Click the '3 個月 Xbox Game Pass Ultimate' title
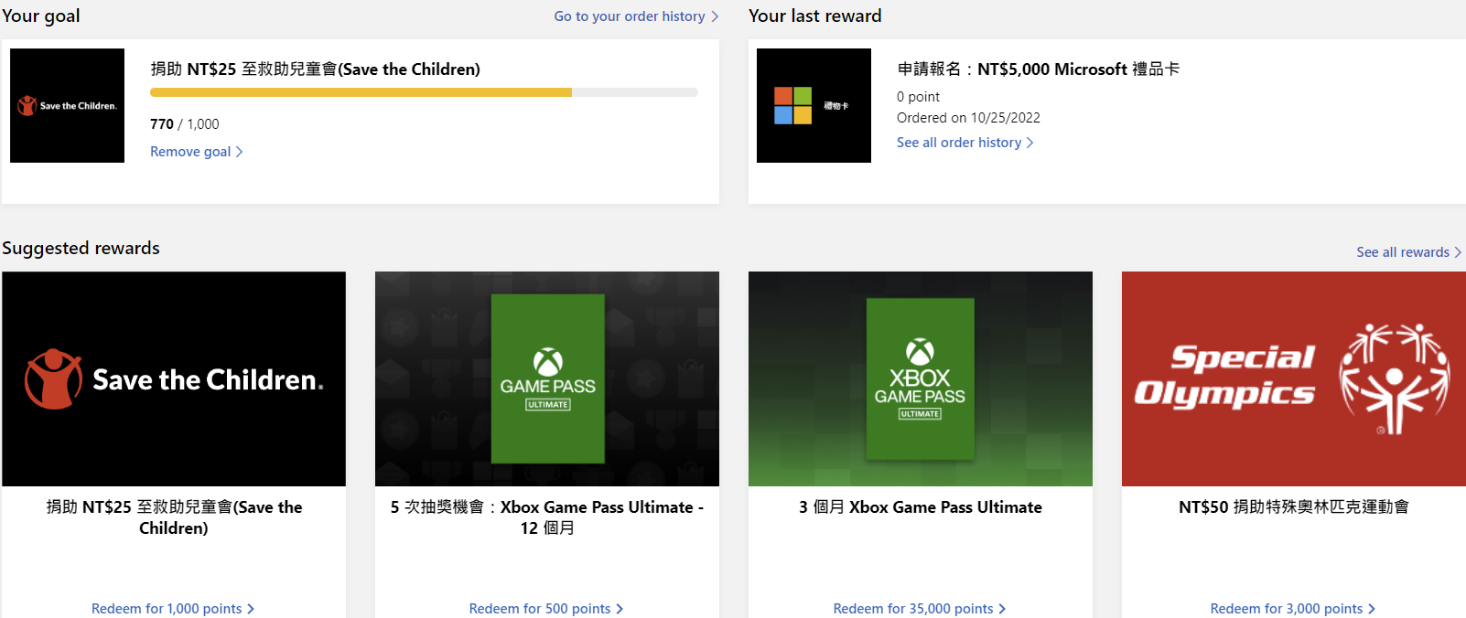The height and width of the screenshot is (618, 1466). coord(921,507)
